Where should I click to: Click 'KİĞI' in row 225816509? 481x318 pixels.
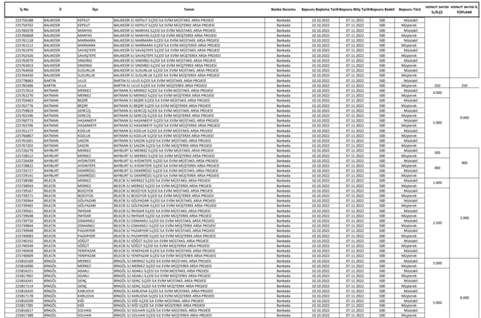pyautogui.click(x=81, y=301)
